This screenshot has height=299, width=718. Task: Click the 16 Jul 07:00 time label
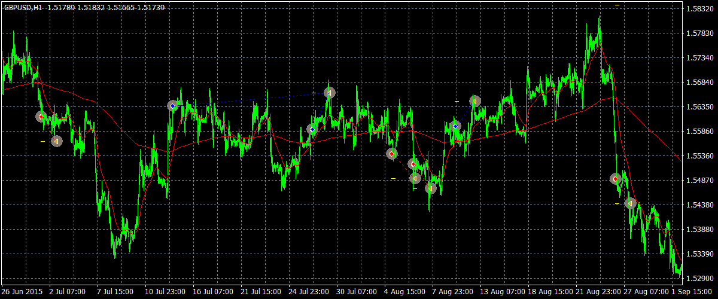coord(214,292)
